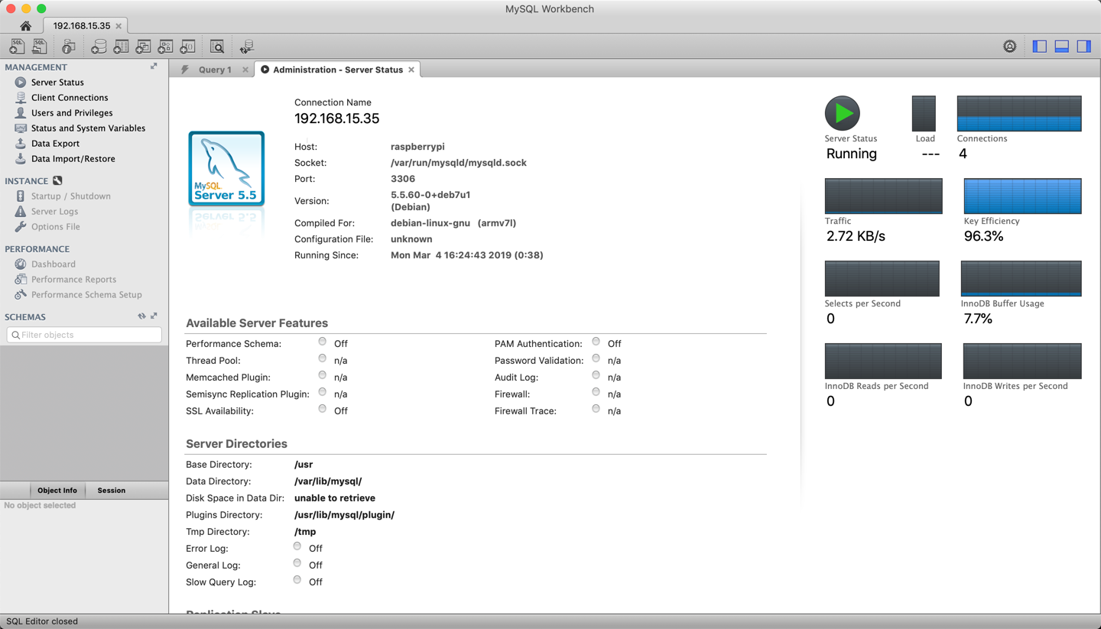Open the search table data tool
Viewport: 1101px width, 629px height.
point(217,47)
